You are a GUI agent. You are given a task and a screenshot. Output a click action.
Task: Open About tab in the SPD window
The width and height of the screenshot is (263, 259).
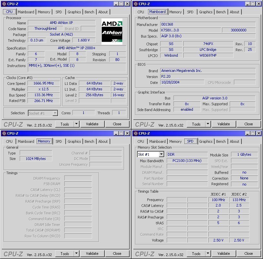234,141
